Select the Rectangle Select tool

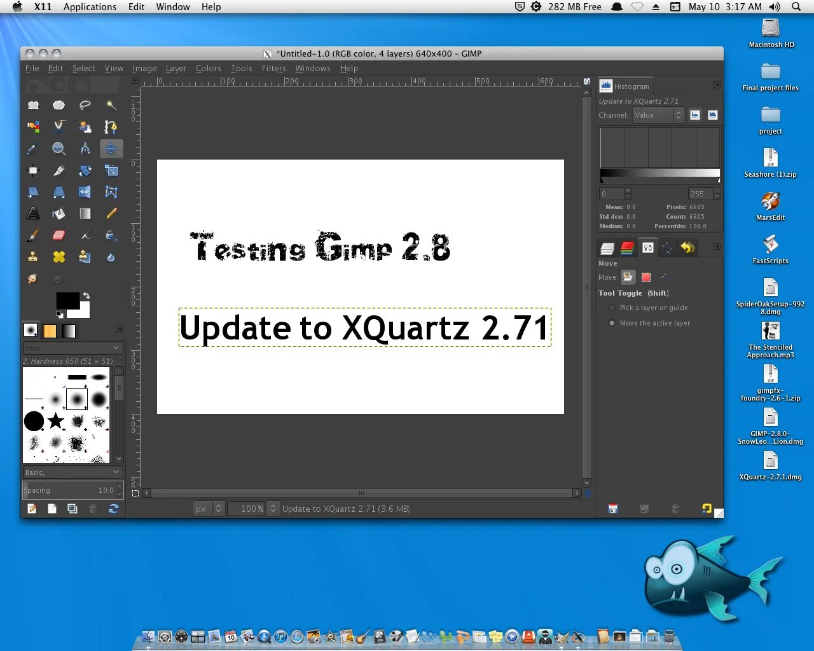(33, 105)
